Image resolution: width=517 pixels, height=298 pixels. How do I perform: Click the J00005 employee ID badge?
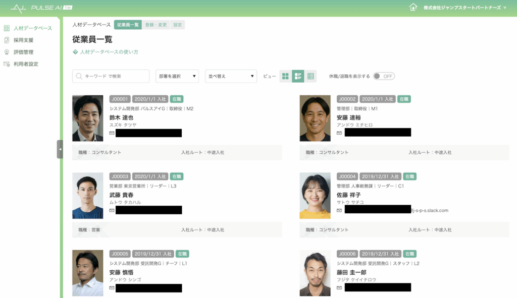[x=120, y=254]
